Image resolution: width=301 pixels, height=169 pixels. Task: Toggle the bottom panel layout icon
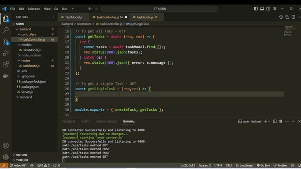point(262,9)
